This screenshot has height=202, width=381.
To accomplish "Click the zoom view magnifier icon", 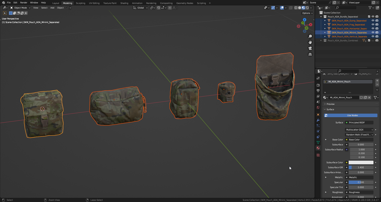I will (310, 36).
